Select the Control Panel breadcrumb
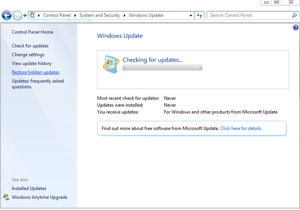Image resolution: width=300 pixels, height=211 pixels. [x=57, y=15]
